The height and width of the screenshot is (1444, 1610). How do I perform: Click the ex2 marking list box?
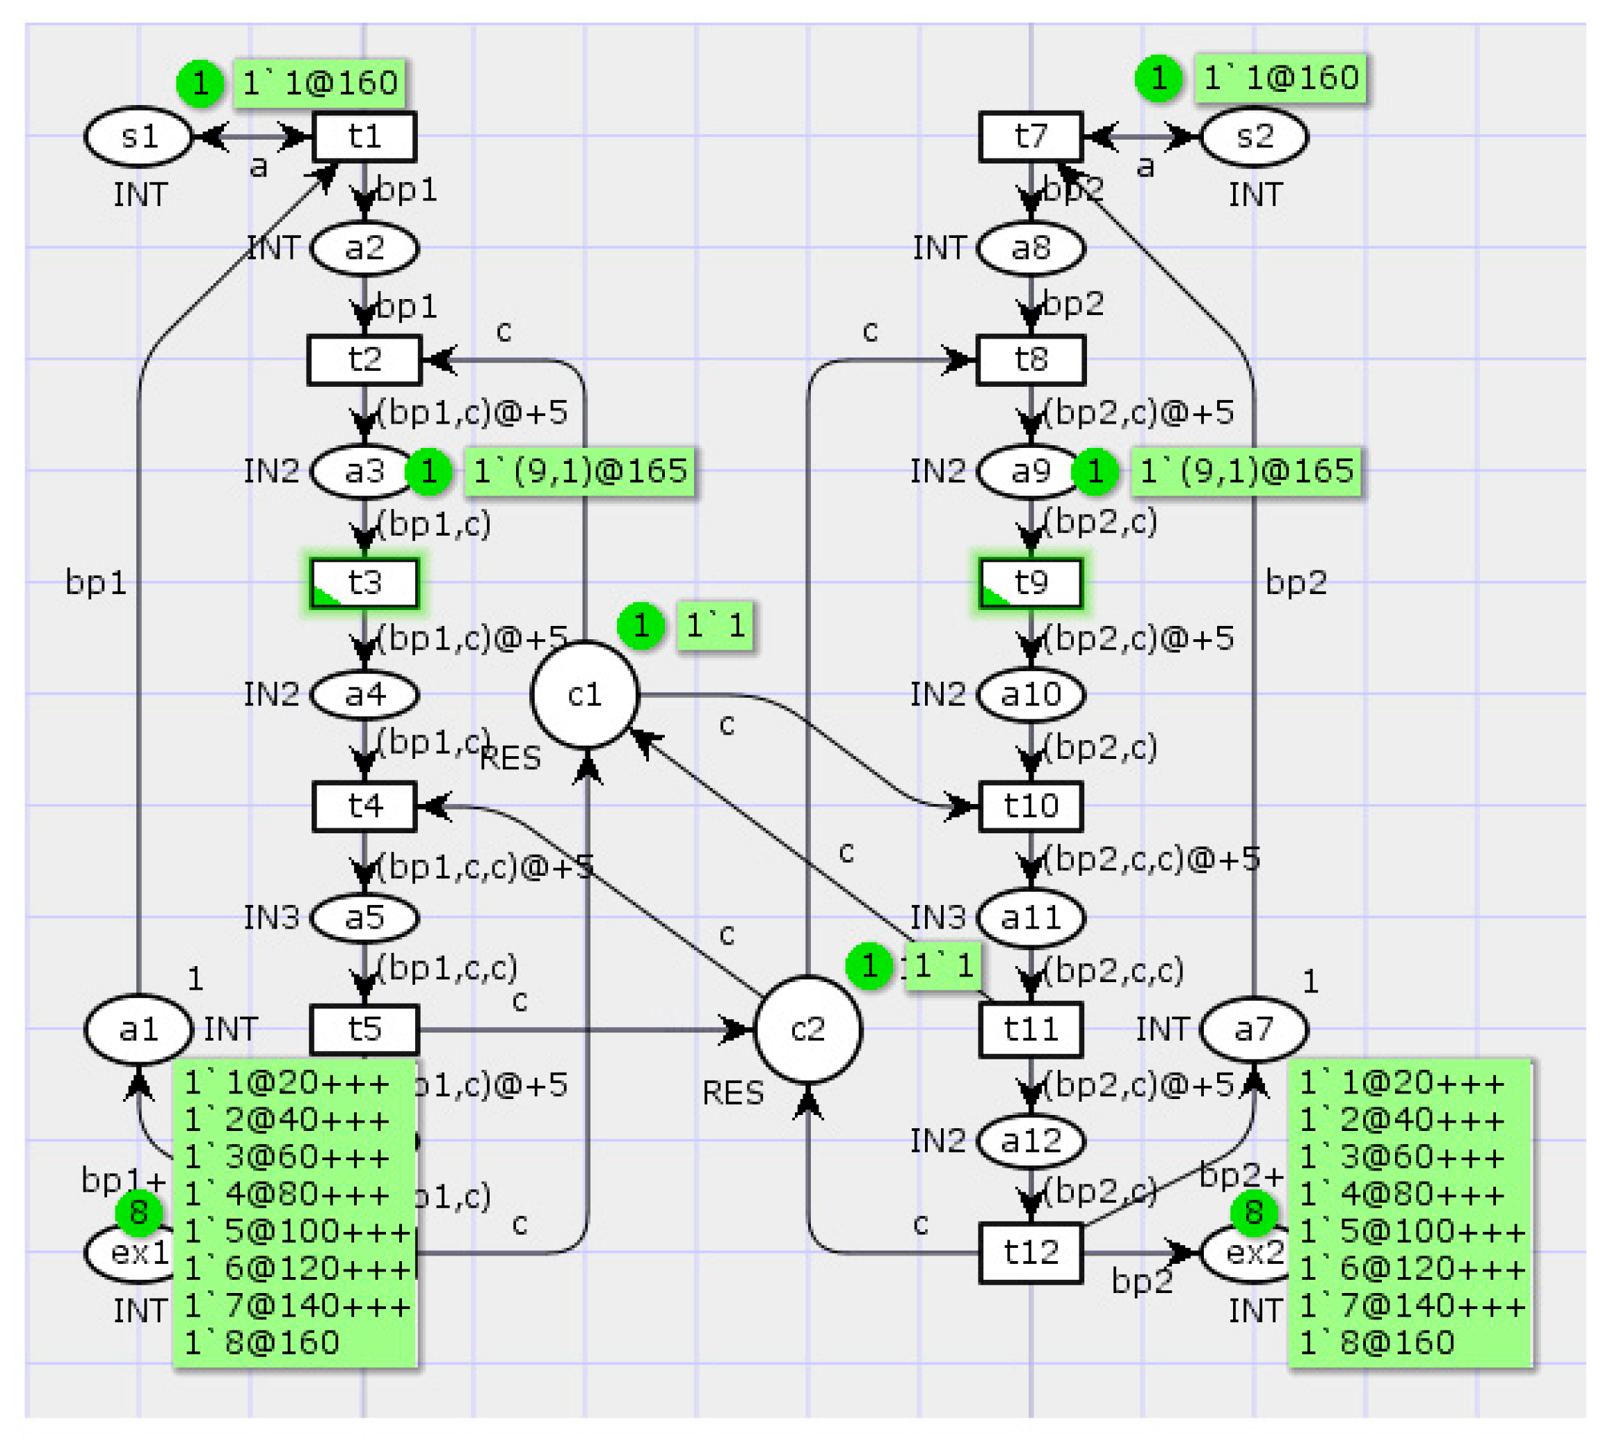coord(1410,1212)
